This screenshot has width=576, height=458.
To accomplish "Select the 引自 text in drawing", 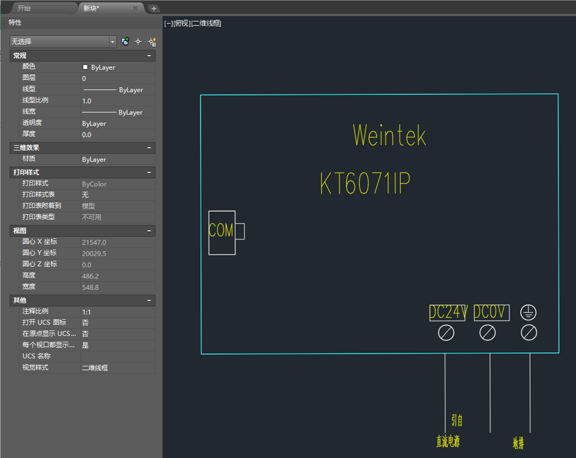I will (457, 420).
